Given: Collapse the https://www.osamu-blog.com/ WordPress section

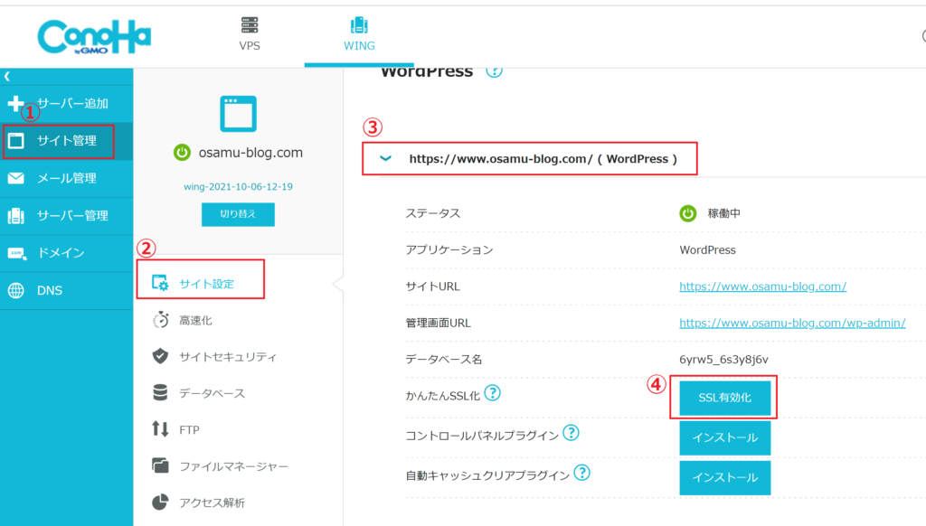Looking at the screenshot, I should [x=385, y=158].
